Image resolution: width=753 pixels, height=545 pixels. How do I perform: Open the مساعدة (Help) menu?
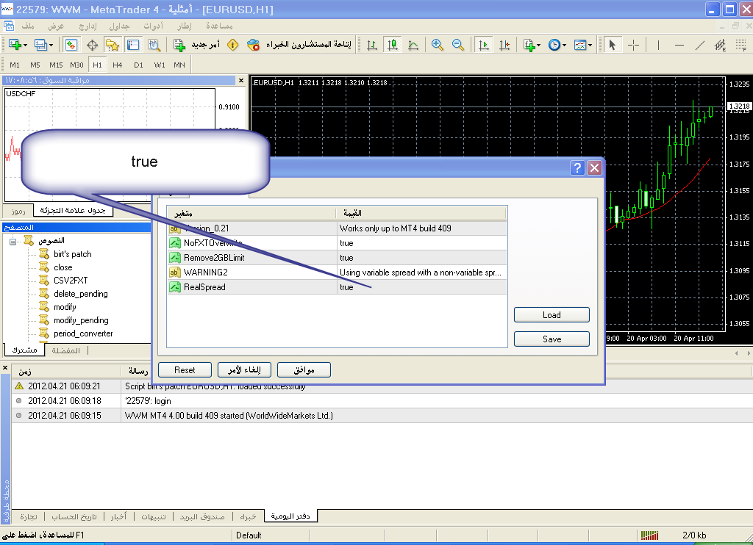coord(219,26)
